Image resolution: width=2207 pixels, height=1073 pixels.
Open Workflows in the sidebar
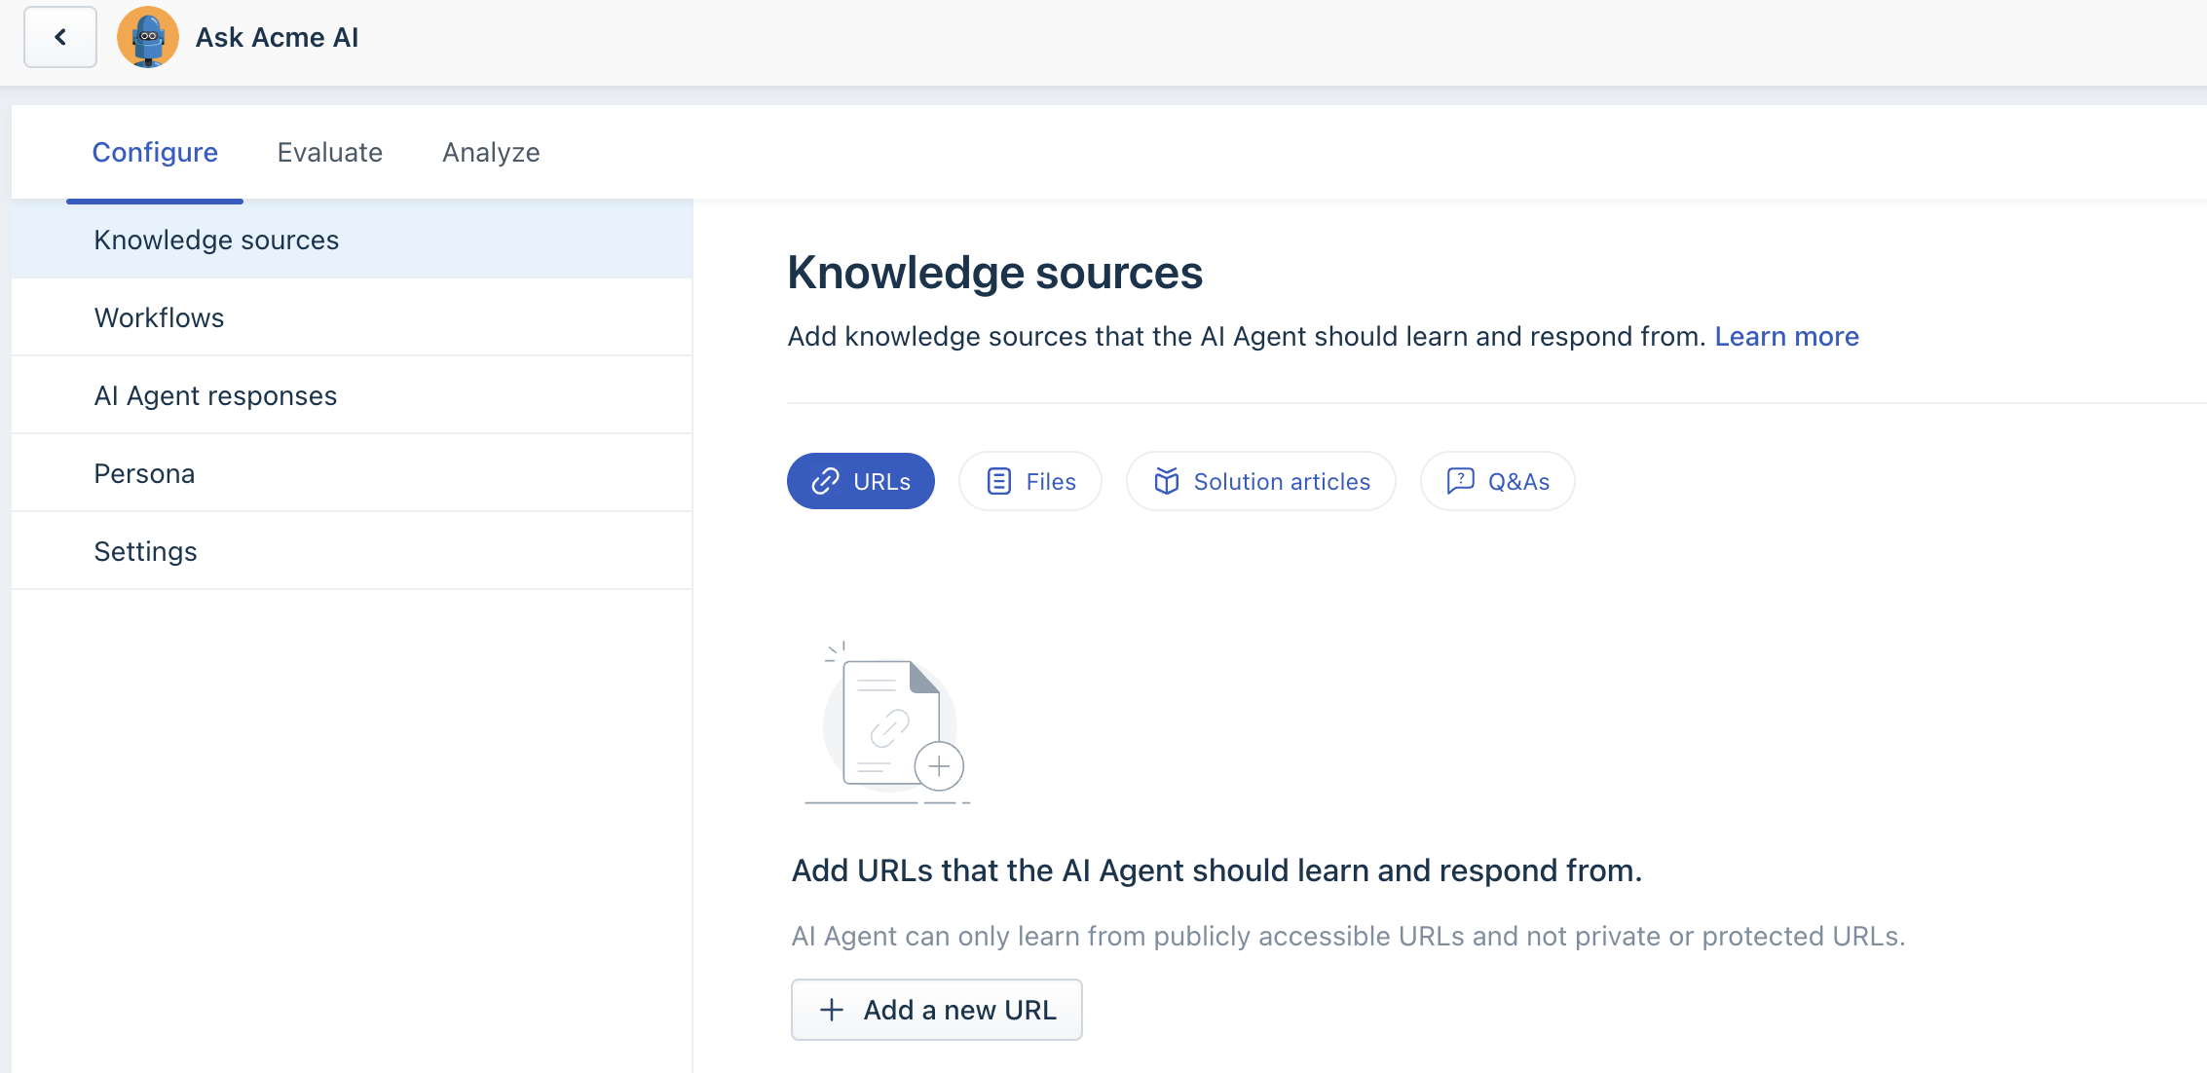click(x=159, y=317)
